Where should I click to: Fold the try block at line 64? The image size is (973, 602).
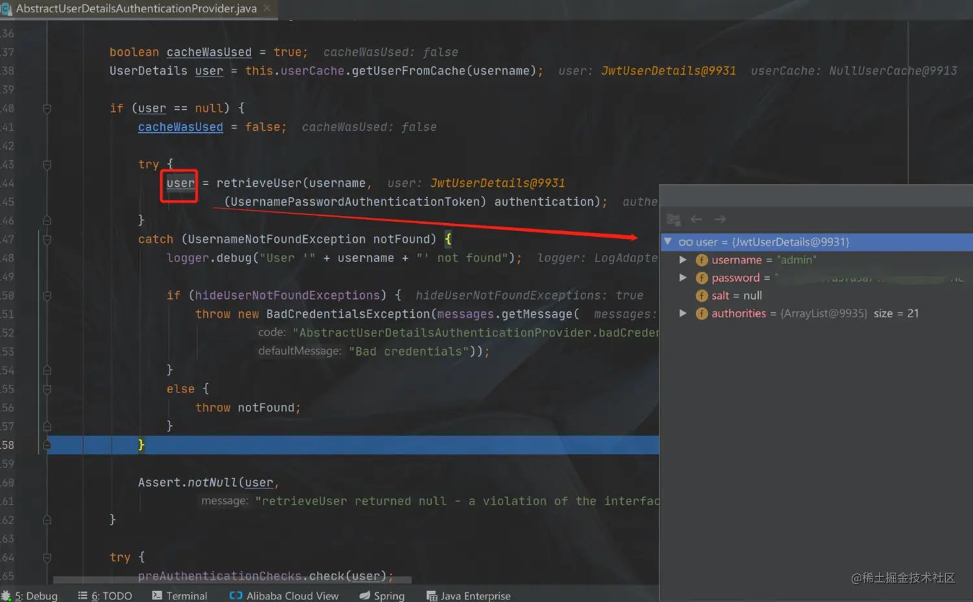[x=47, y=557]
